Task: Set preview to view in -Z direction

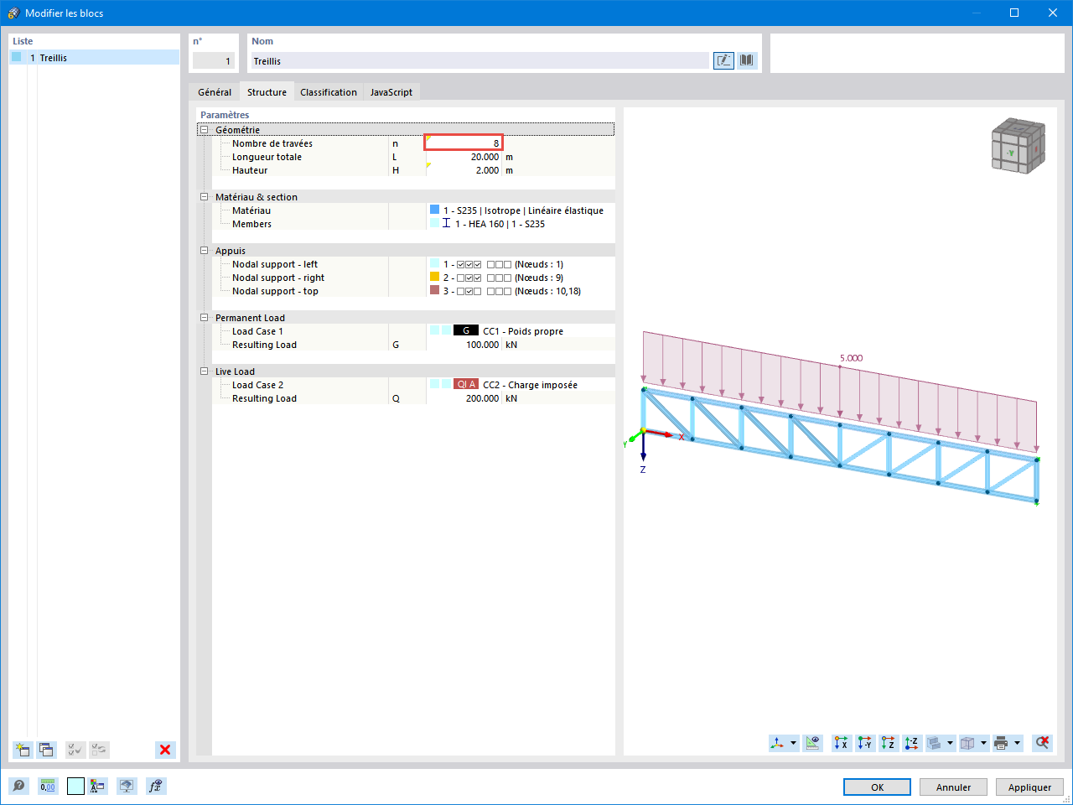Action: 912,743
